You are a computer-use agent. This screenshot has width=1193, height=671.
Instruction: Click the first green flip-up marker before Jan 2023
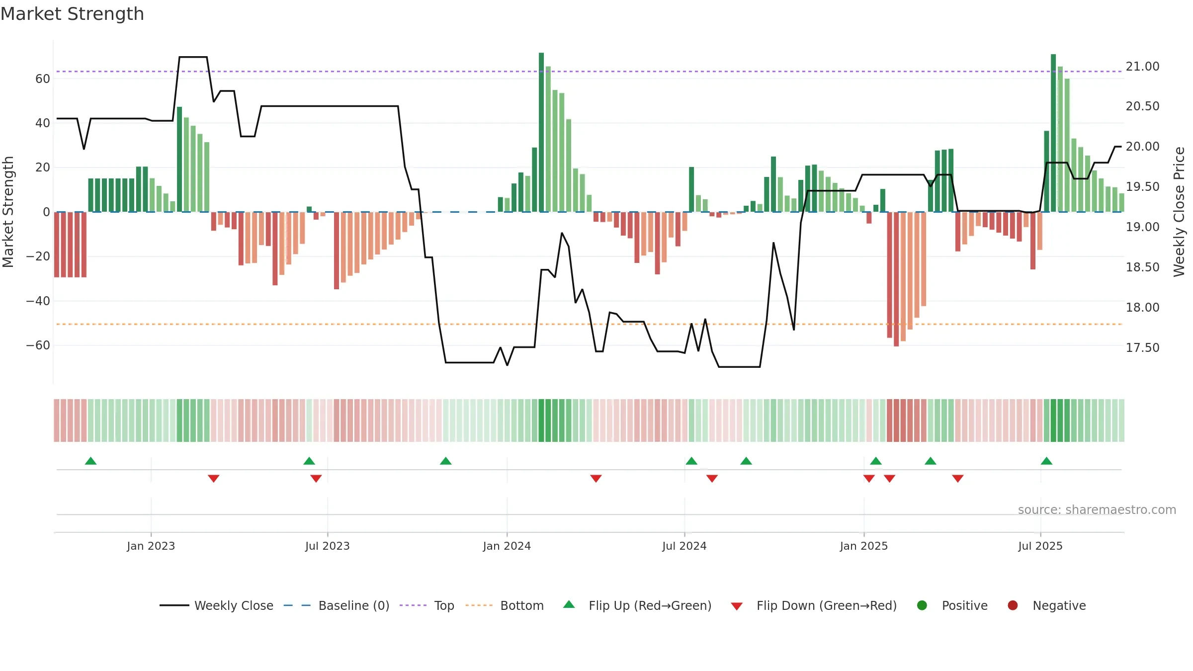click(90, 461)
